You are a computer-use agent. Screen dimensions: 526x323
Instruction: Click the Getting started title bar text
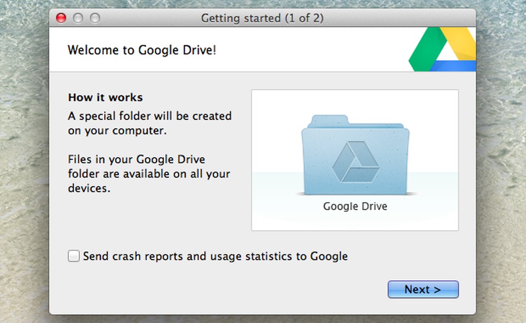262,18
